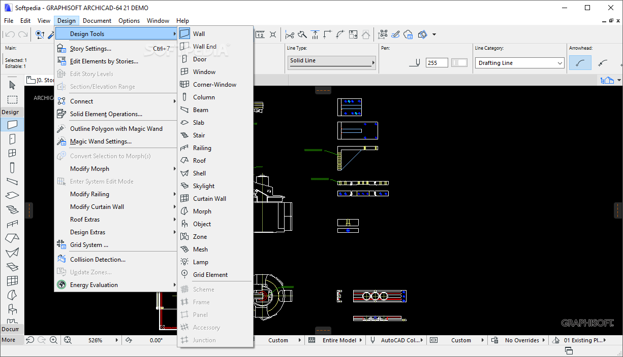Open the Connect submenu
The height and width of the screenshot is (357, 623).
116,101
